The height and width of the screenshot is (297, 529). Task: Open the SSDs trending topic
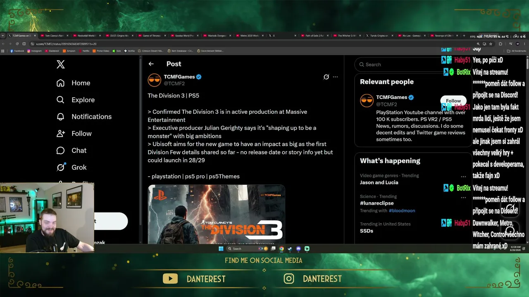click(367, 231)
